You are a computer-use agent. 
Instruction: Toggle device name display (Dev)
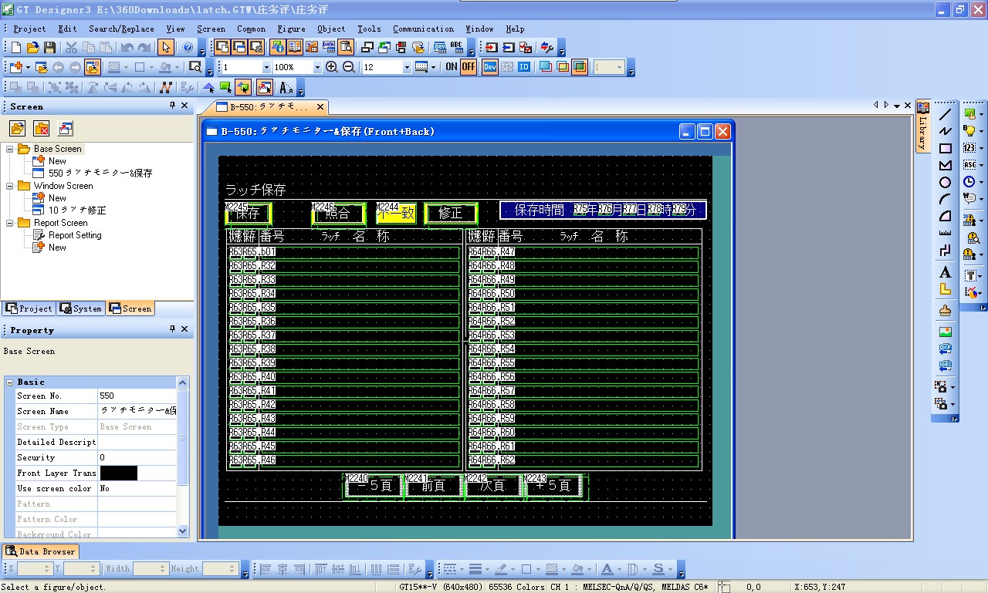(x=489, y=67)
